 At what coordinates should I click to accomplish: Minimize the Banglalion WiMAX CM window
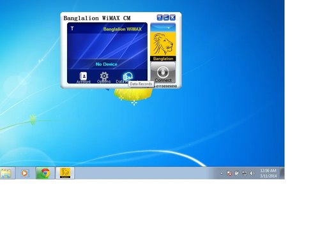[166, 18]
